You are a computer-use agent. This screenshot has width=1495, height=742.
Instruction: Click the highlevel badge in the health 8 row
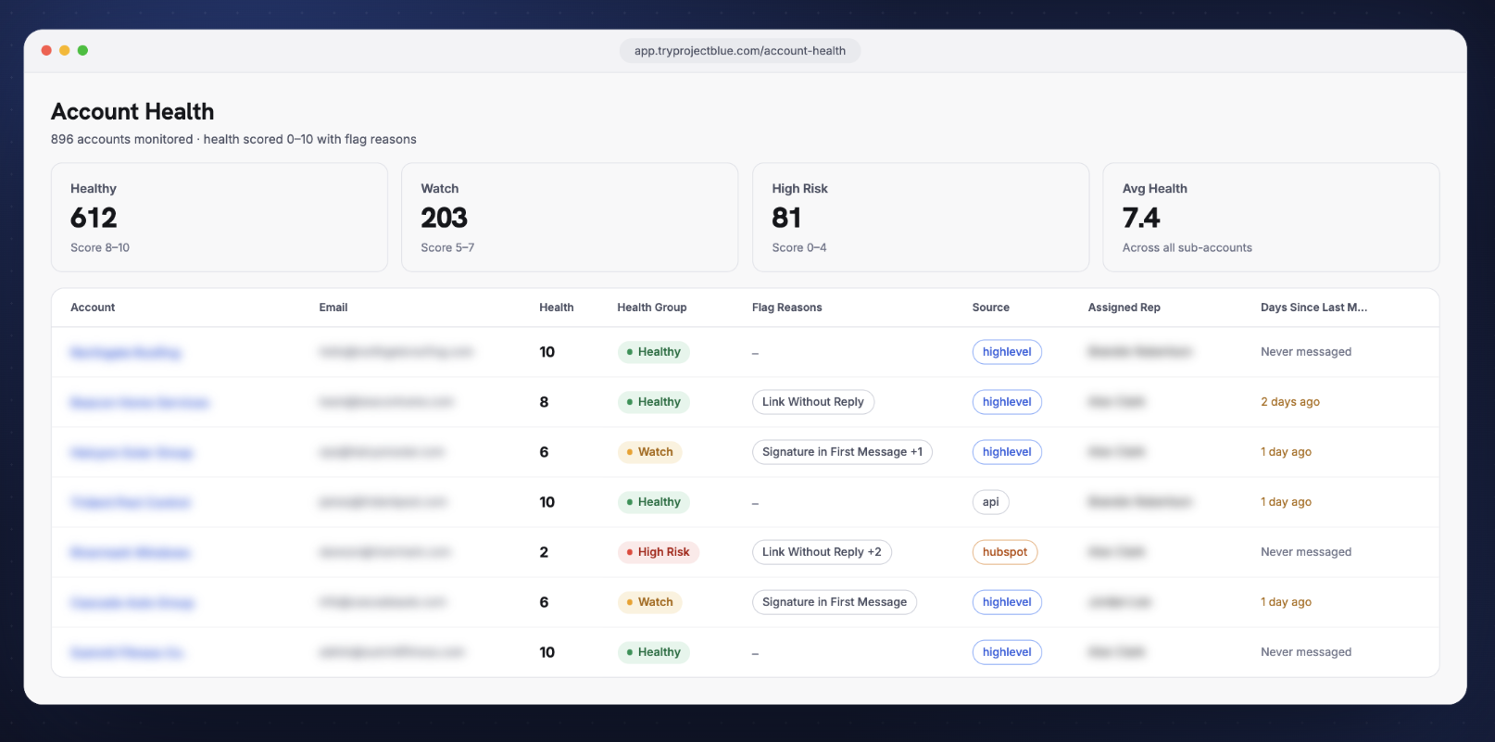tap(1007, 402)
